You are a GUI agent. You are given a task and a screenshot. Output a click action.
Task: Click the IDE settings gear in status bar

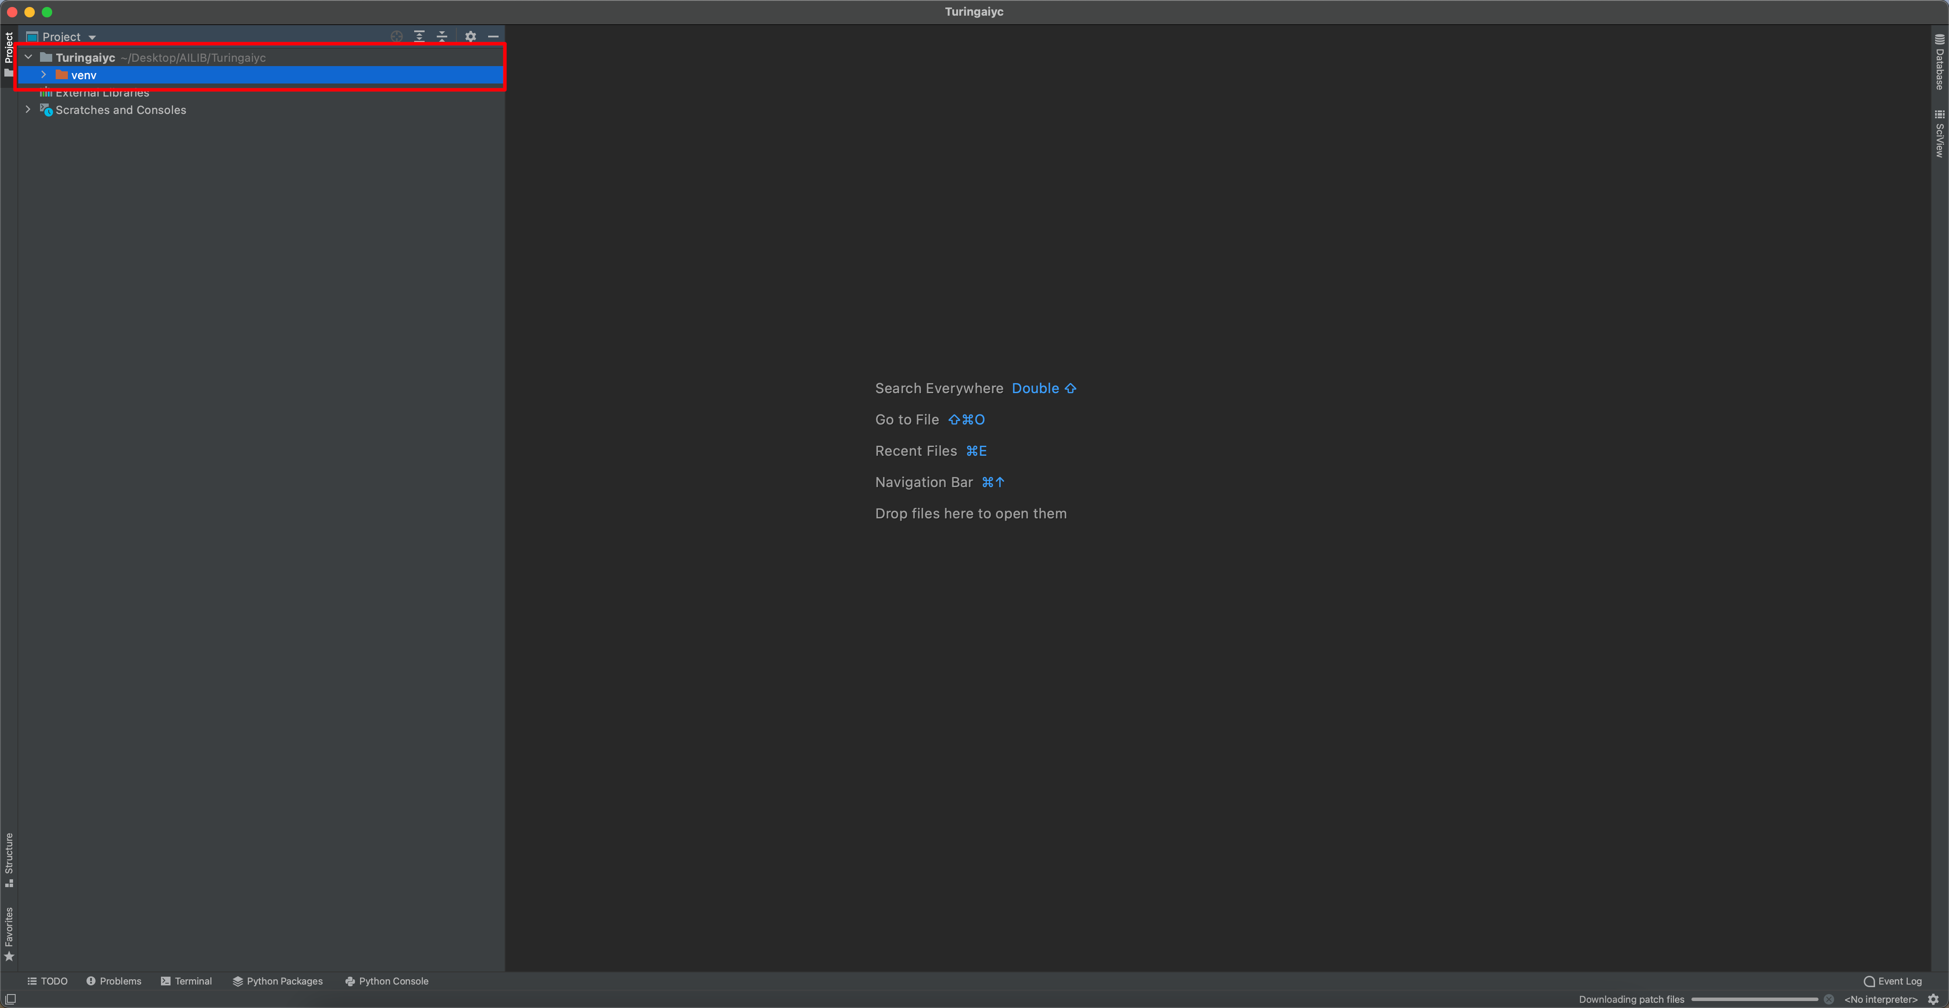pyautogui.click(x=1933, y=999)
